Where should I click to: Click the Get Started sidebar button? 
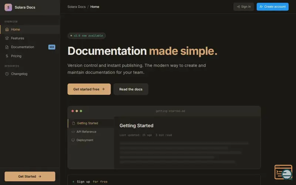(30, 176)
